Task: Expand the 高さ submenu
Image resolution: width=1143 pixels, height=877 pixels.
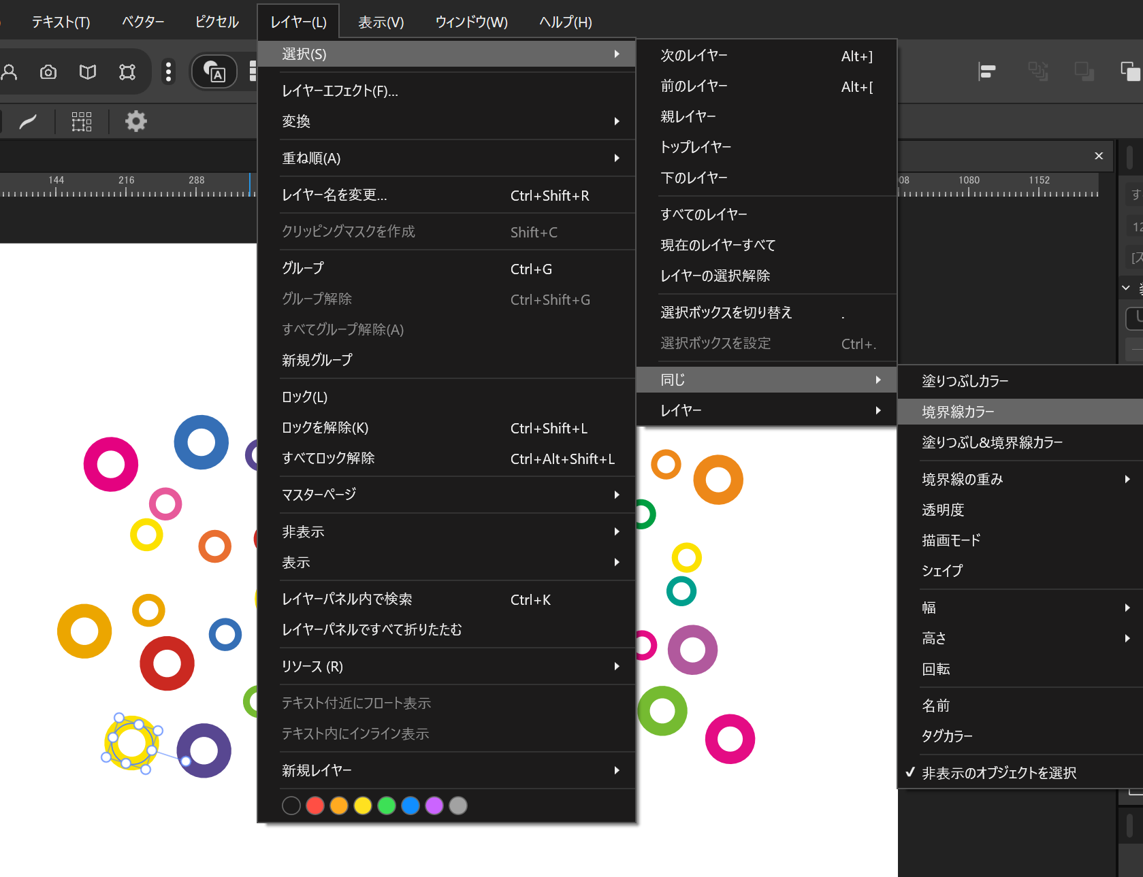Action: click(1020, 638)
